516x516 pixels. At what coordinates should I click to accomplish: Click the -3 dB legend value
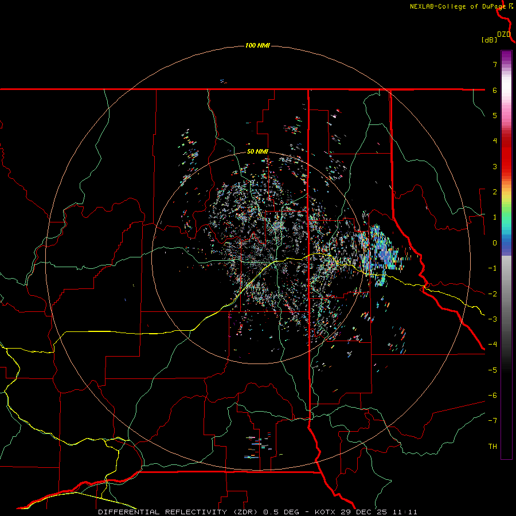pyautogui.click(x=492, y=319)
